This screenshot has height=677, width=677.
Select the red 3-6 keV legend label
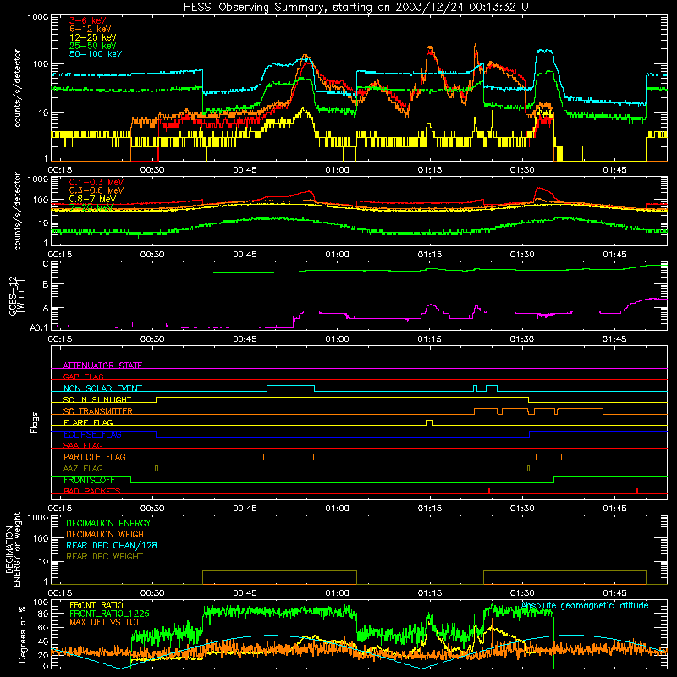(87, 20)
